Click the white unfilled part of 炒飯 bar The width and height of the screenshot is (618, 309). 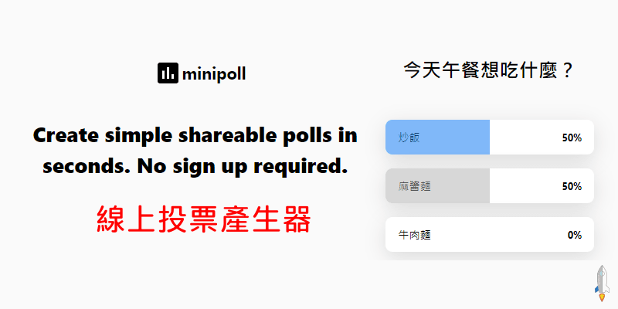(x=525, y=138)
